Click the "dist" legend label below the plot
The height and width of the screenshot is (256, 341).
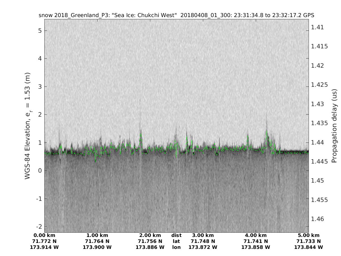(x=176, y=235)
